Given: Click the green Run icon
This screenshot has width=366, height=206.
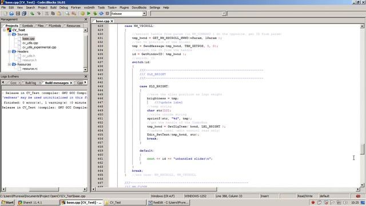Looking at the screenshot, I should 89,14.
